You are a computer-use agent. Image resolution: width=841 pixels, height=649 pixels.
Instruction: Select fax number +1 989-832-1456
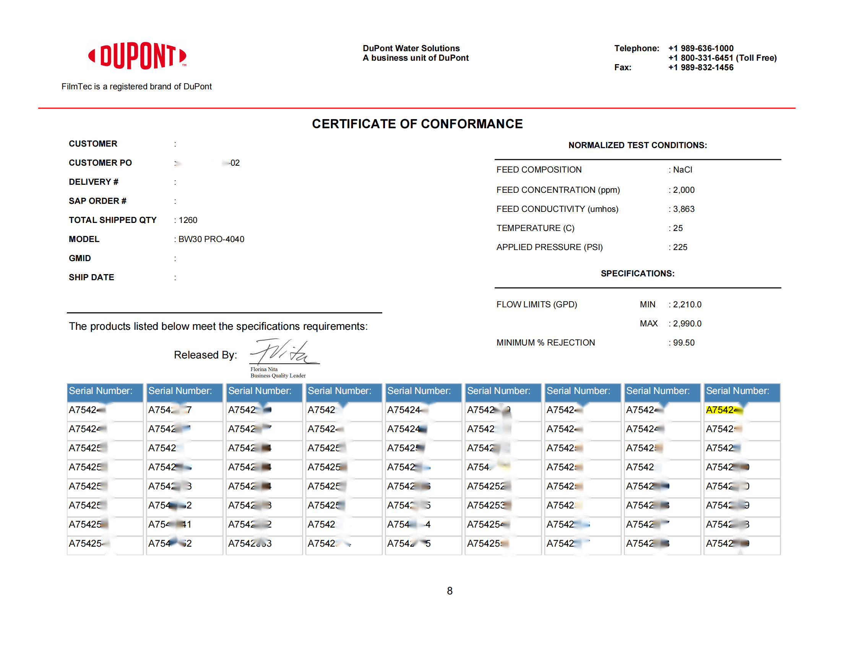[x=700, y=67]
